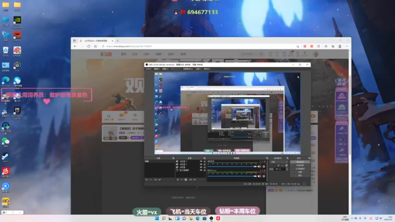The width and height of the screenshot is (395, 222).
Task: Lock the 浏览器 3 source
Action: click(204, 161)
